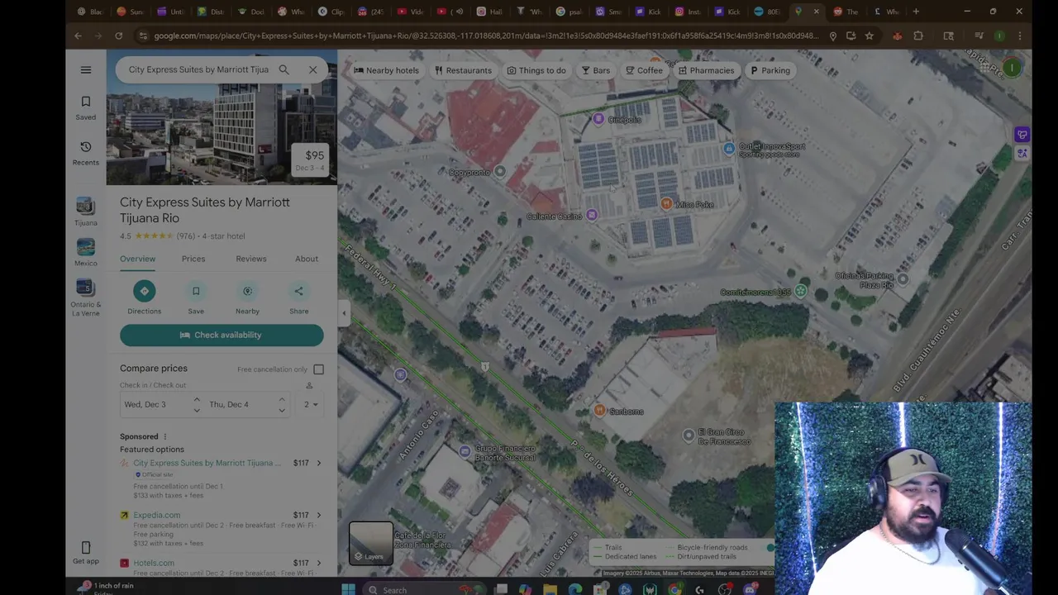The image size is (1058, 595).
Task: Click the Directions button for the hotel
Action: click(144, 291)
